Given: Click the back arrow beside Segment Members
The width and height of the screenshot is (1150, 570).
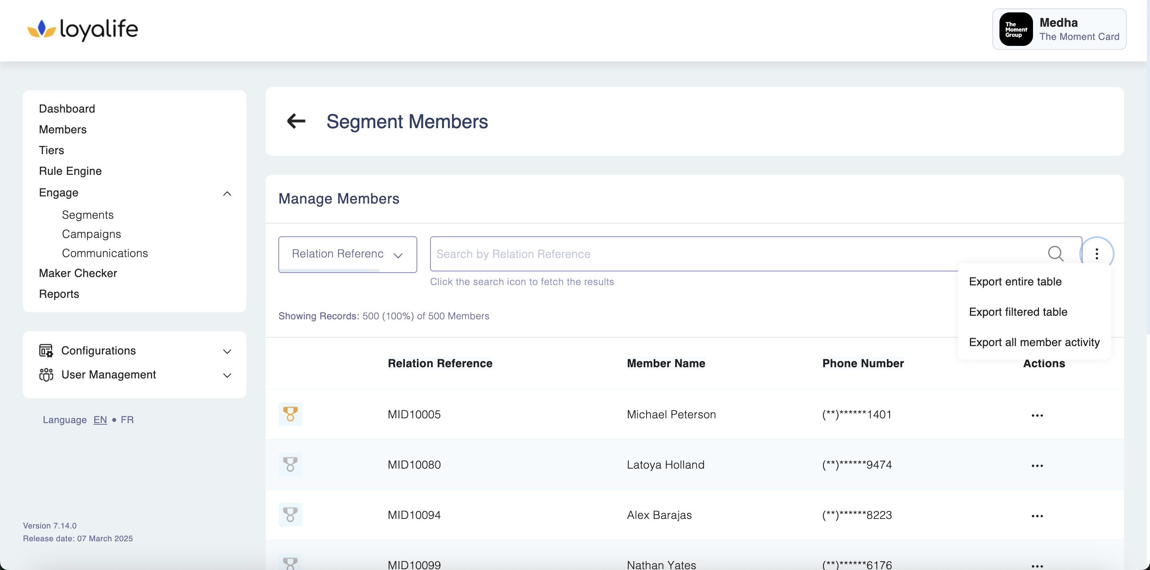Looking at the screenshot, I should [296, 121].
